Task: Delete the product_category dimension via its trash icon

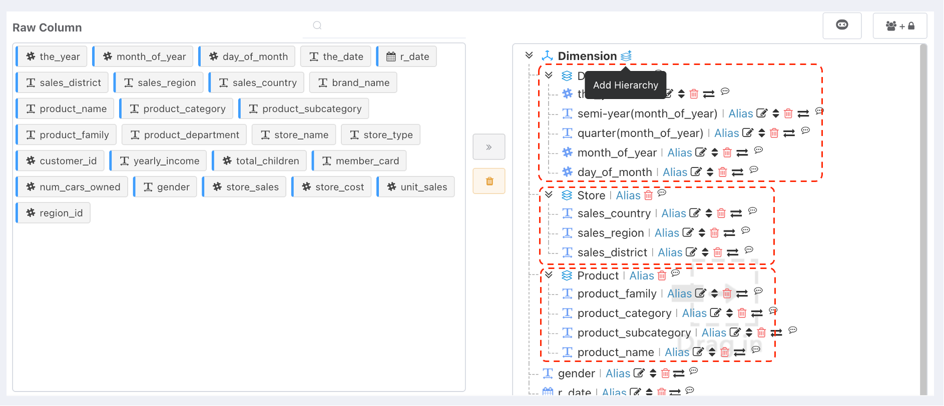Action: point(742,313)
